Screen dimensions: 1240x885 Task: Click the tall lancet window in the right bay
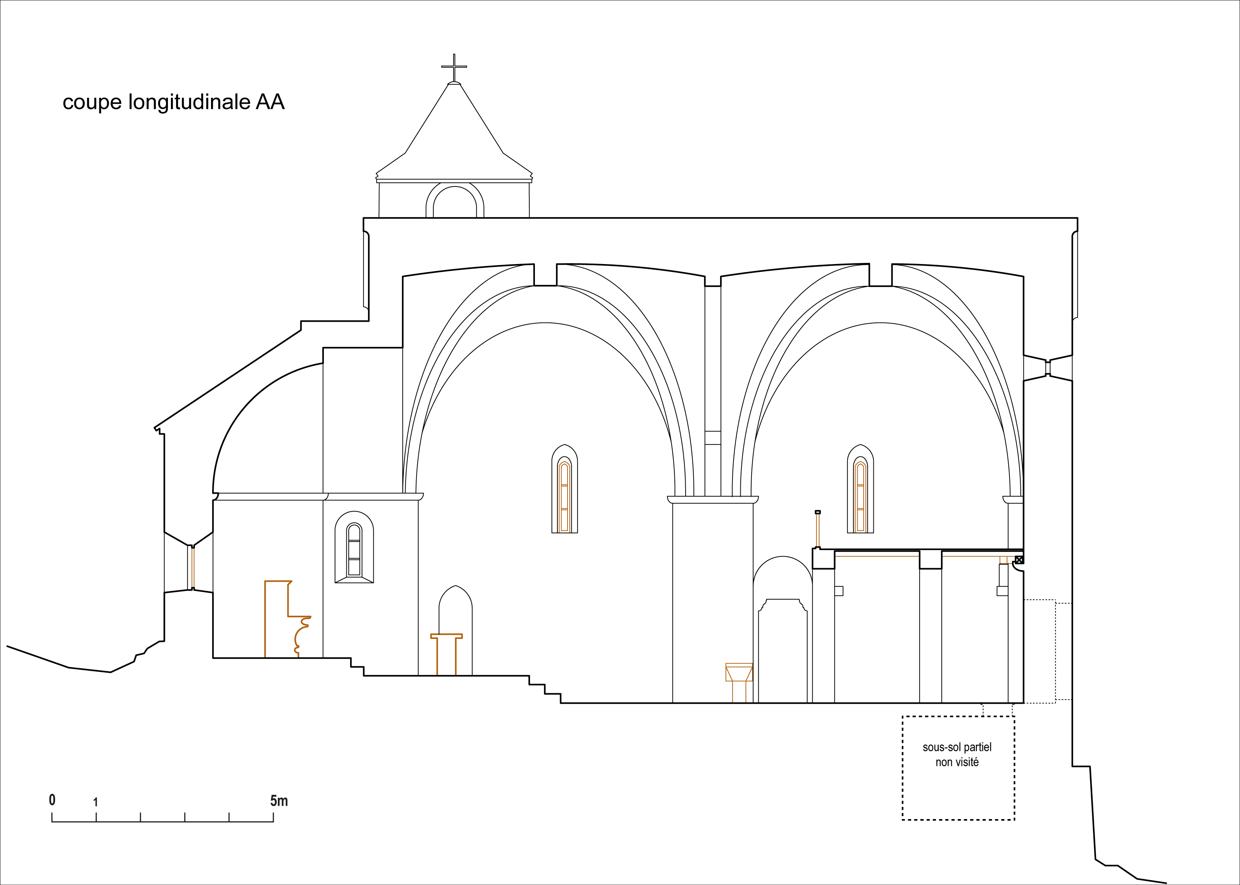860,489
